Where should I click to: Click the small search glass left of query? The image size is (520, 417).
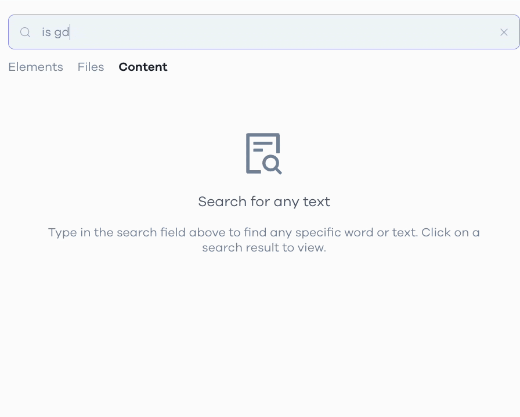pos(25,32)
